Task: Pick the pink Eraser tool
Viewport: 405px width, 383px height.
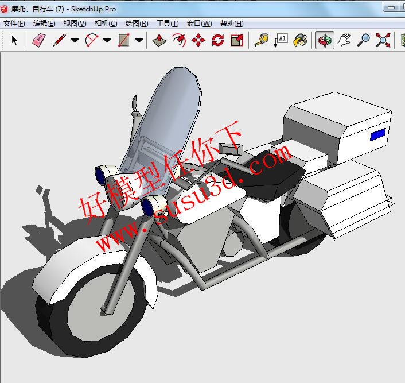Action: 39,40
